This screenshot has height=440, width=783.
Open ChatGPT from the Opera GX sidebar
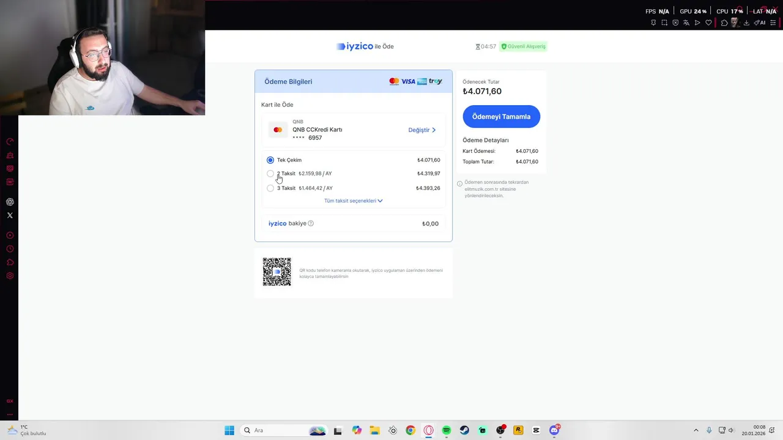coord(10,202)
